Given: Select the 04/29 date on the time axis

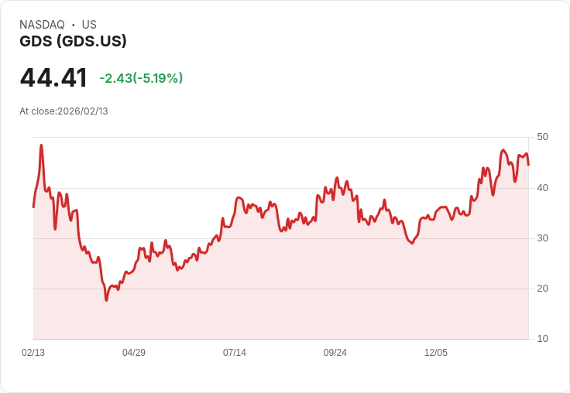Looking at the screenshot, I should [x=134, y=353].
